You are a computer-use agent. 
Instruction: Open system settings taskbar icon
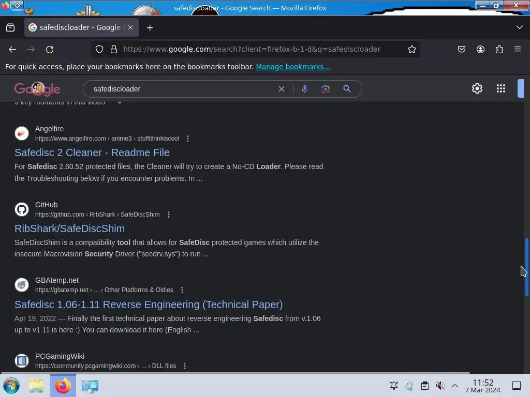pyautogui.click(x=90, y=386)
